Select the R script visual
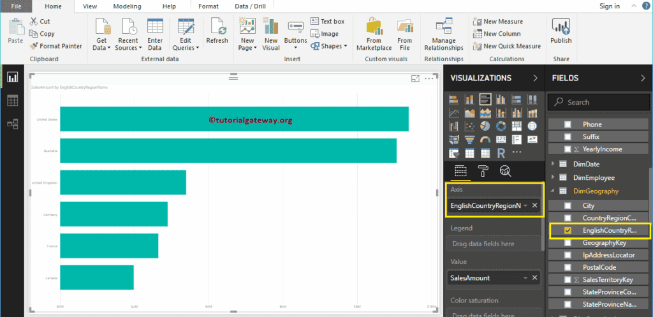 click(x=501, y=153)
